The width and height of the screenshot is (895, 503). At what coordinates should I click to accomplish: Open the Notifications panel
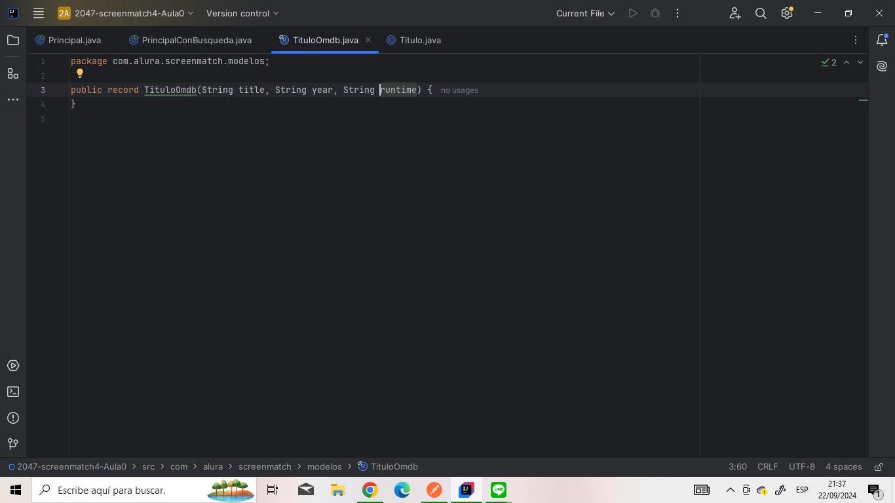(882, 40)
